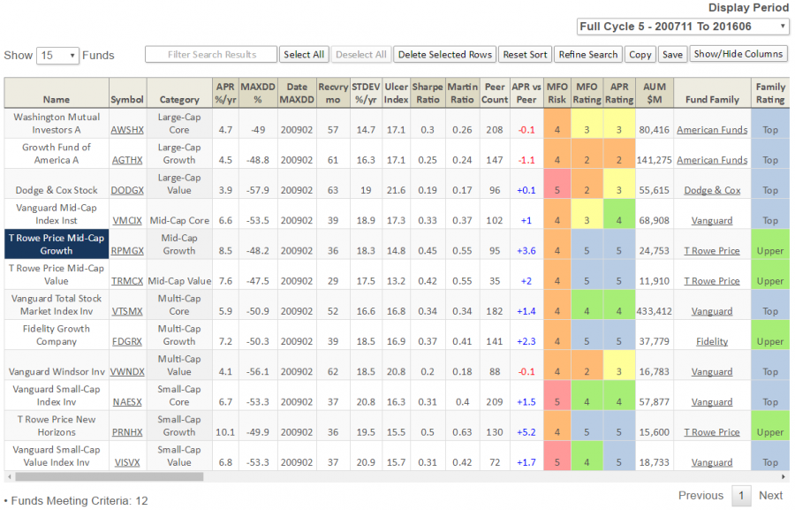Image resolution: width=795 pixels, height=510 pixels.
Task: Copy the table with Copy button
Action: (640, 55)
